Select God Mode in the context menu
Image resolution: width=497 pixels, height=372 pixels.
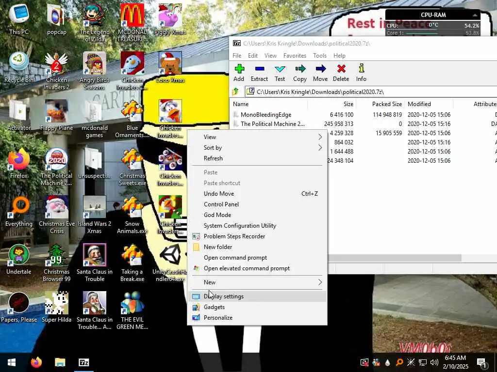point(257,215)
